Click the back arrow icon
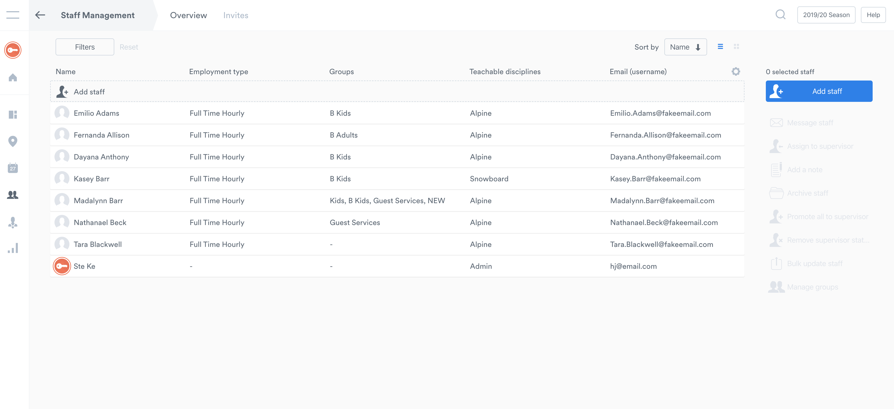 coord(40,15)
